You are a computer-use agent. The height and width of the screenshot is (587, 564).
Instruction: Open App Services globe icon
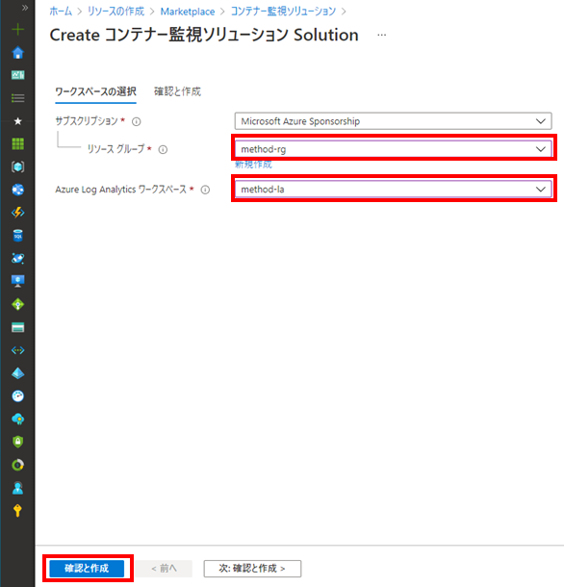click(18, 190)
